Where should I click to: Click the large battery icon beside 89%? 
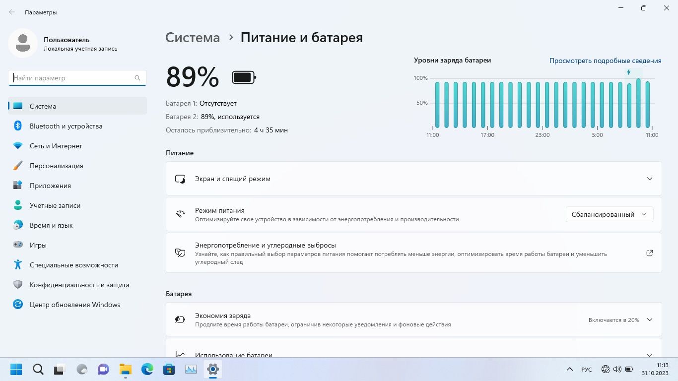[244, 77]
